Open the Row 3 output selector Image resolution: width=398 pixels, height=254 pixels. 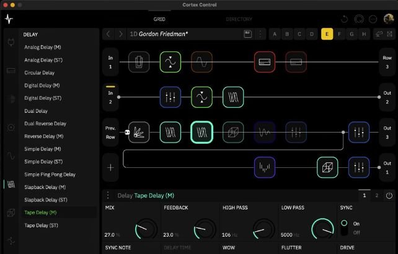tap(387, 62)
